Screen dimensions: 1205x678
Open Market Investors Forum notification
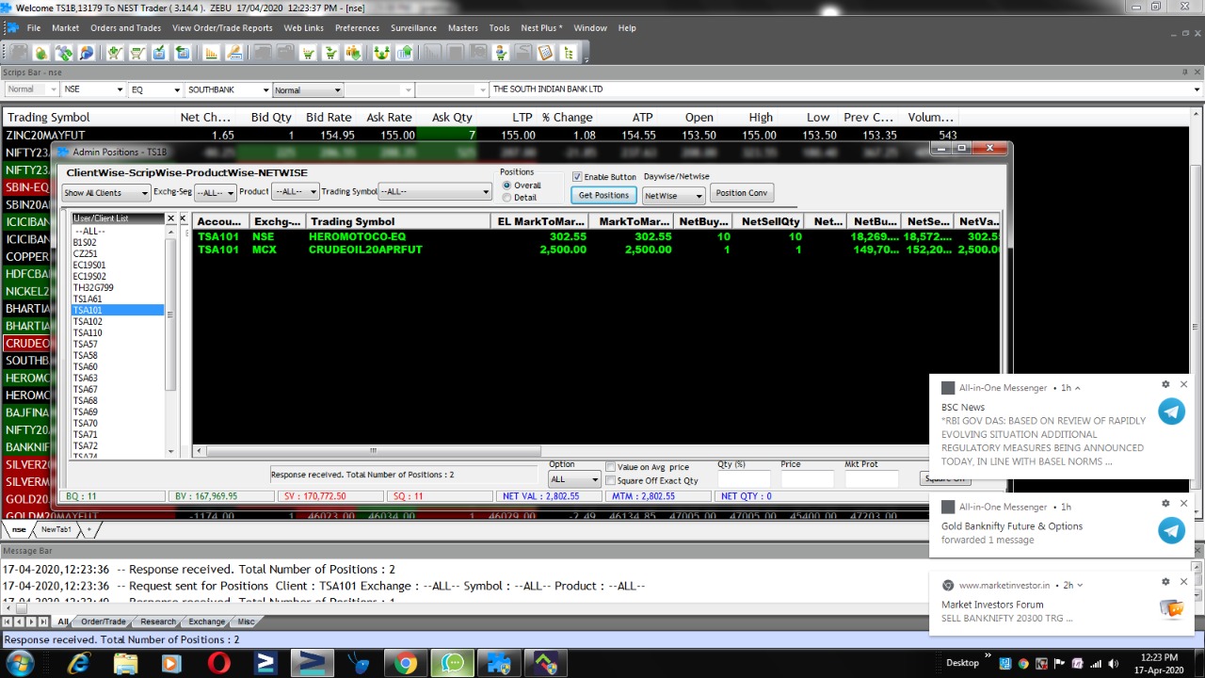click(1061, 604)
